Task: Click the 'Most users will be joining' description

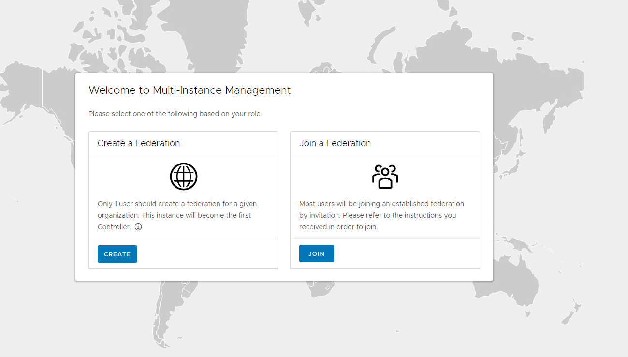Action: [381, 215]
